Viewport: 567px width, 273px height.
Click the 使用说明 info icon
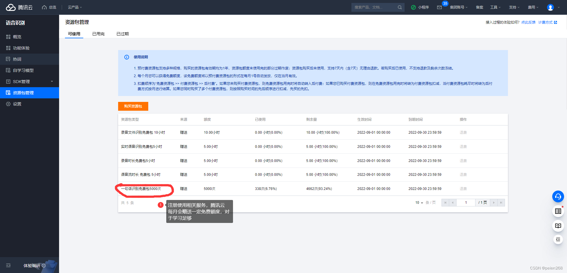[127, 57]
